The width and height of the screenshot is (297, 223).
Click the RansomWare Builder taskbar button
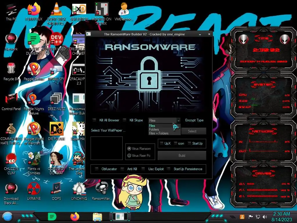click(x=120, y=217)
